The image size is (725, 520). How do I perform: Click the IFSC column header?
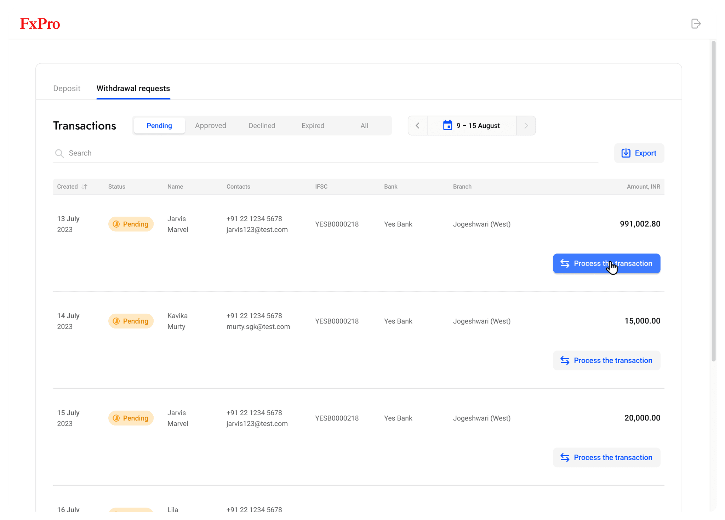coord(321,187)
